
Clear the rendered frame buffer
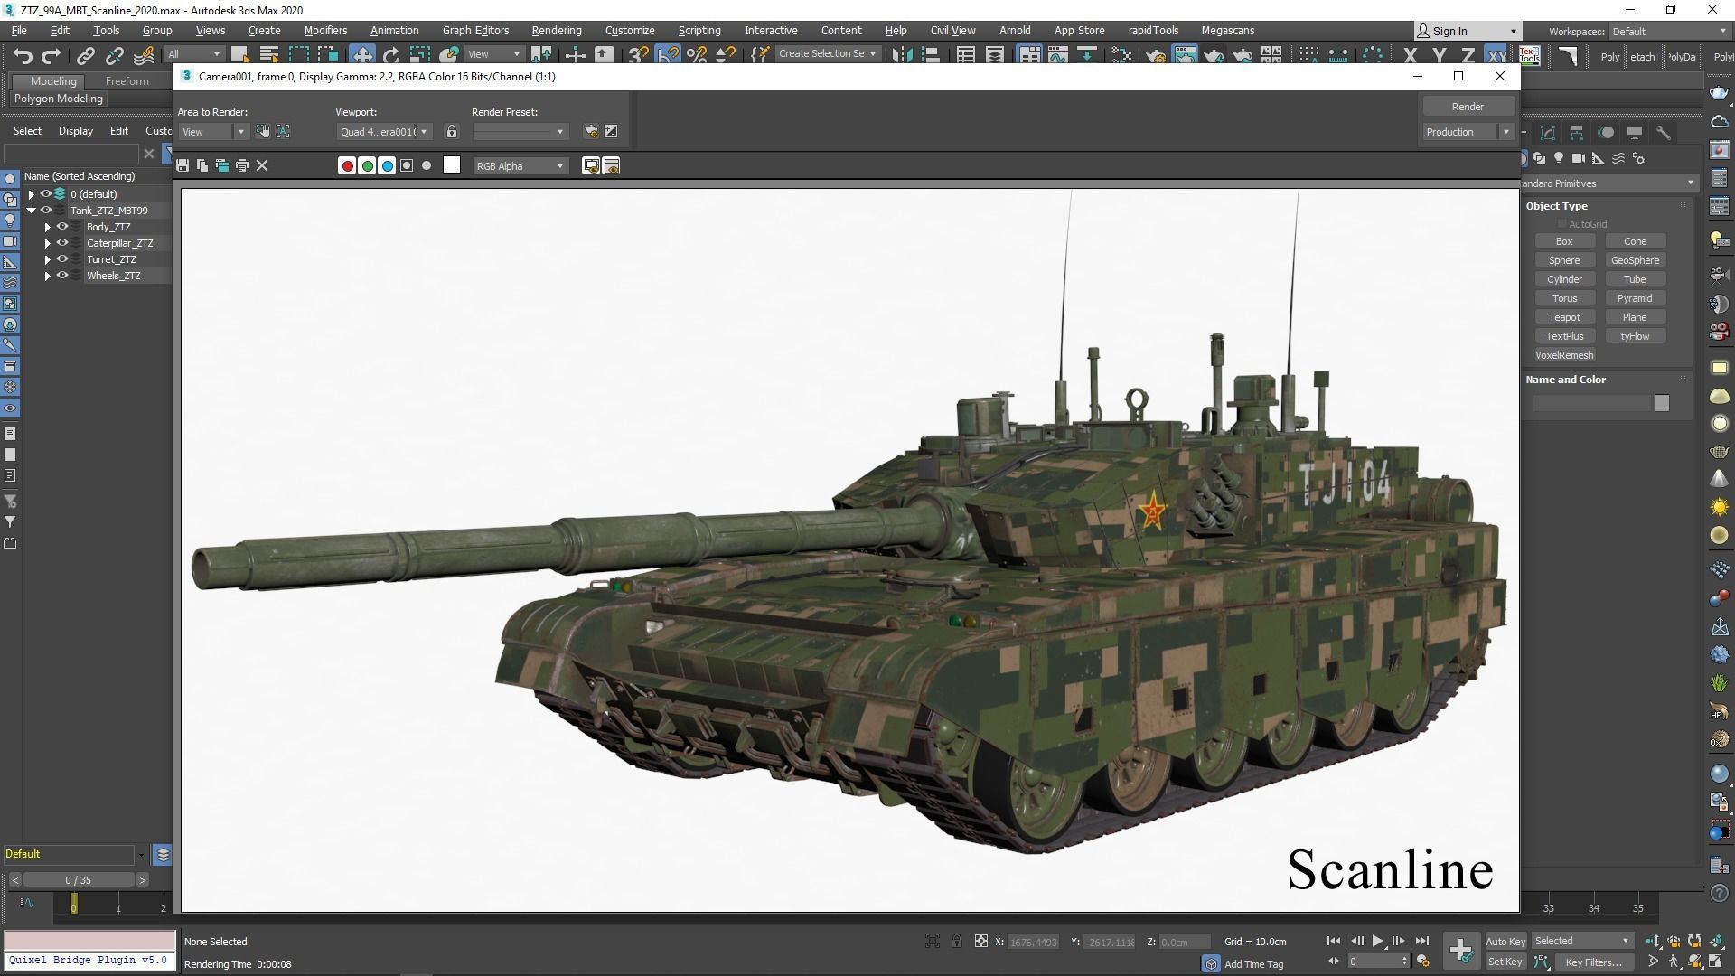(x=262, y=165)
